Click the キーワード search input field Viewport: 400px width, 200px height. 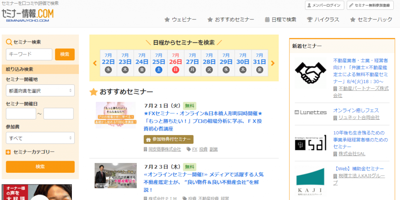coord(29,54)
